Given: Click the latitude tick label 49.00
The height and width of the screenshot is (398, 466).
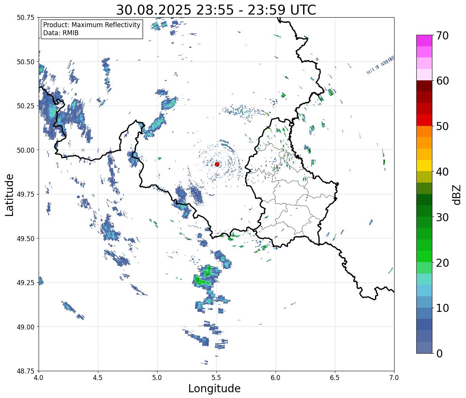Looking at the screenshot, I should click(26, 327).
